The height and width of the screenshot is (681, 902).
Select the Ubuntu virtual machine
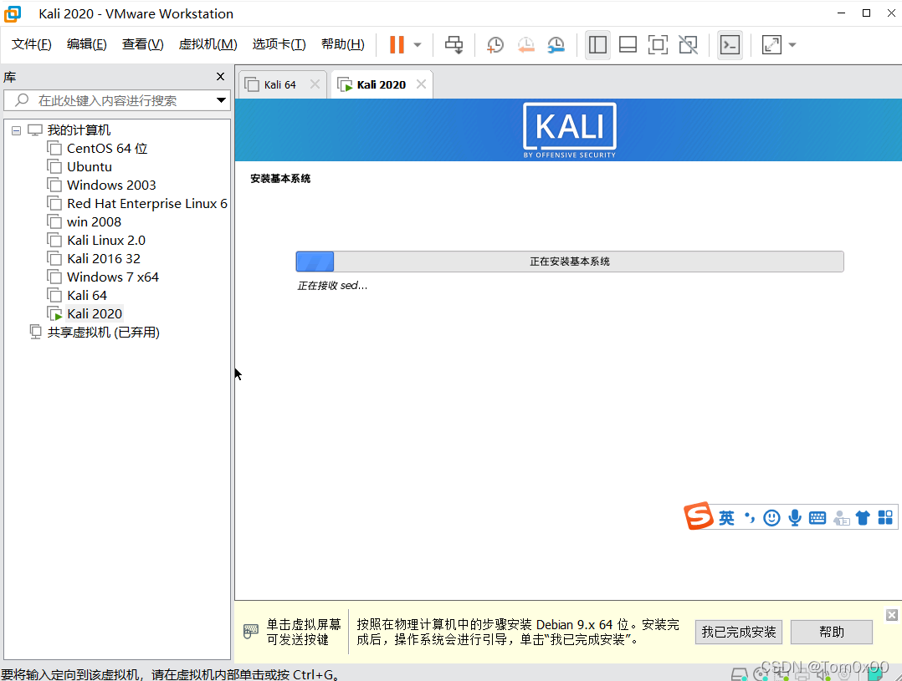pyautogui.click(x=90, y=167)
